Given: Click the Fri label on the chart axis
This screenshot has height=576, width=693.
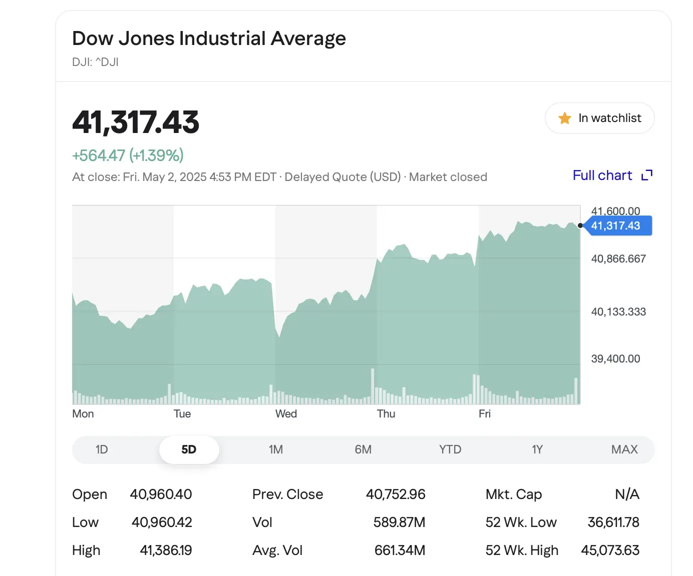Looking at the screenshot, I should tap(484, 414).
